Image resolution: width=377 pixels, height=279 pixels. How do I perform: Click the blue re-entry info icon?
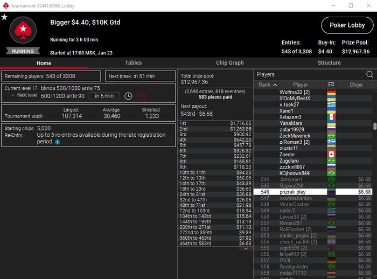coord(57,142)
